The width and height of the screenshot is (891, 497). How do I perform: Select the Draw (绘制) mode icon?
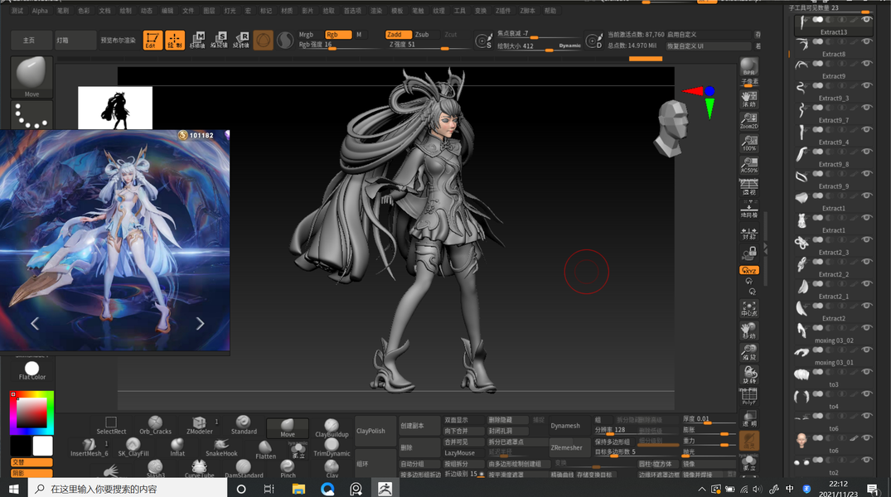(174, 40)
